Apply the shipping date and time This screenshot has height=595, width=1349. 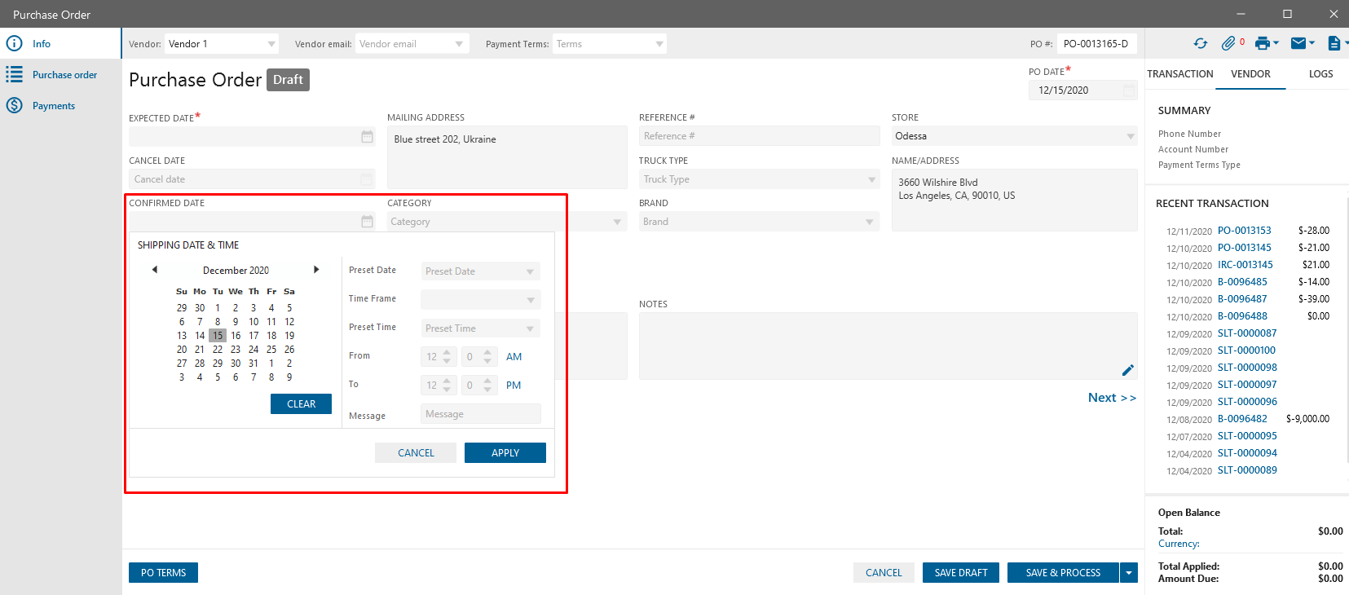[x=505, y=453]
